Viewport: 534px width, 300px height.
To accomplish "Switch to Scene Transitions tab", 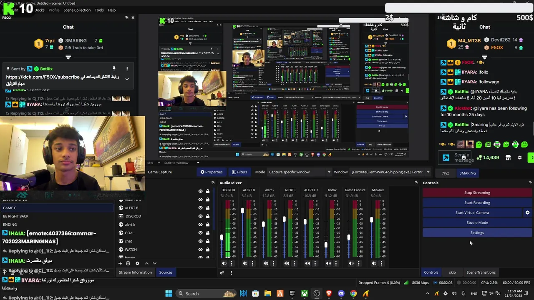I will (x=481, y=272).
